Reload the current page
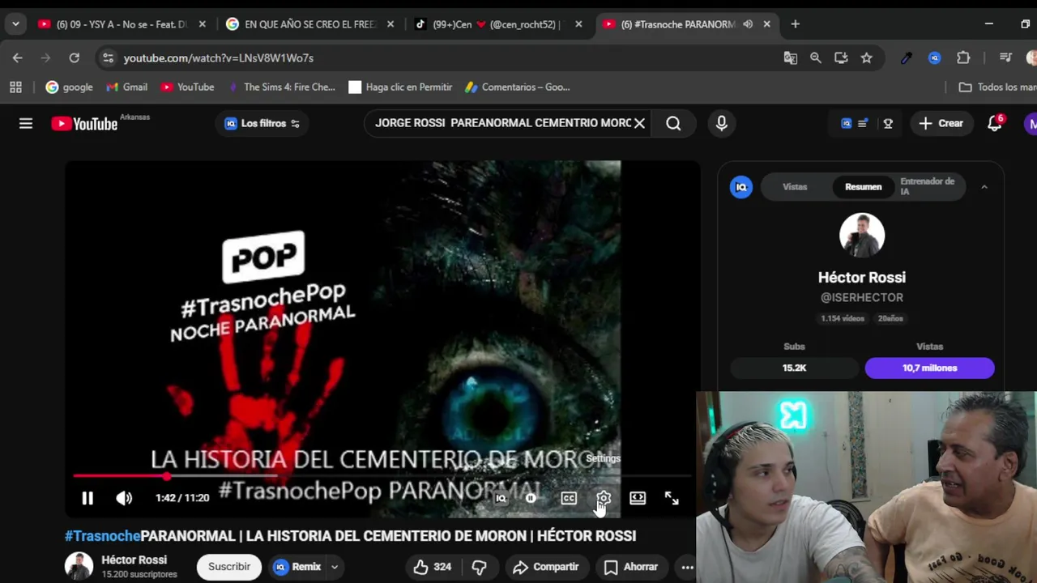 coord(74,57)
